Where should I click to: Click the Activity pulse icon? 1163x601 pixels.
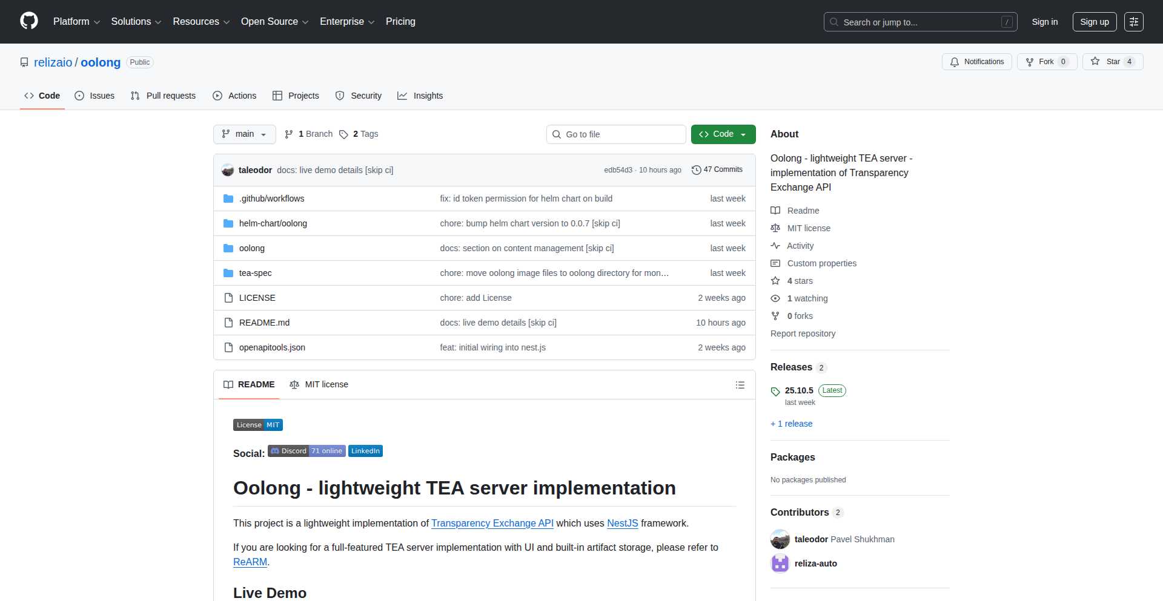tap(776, 246)
